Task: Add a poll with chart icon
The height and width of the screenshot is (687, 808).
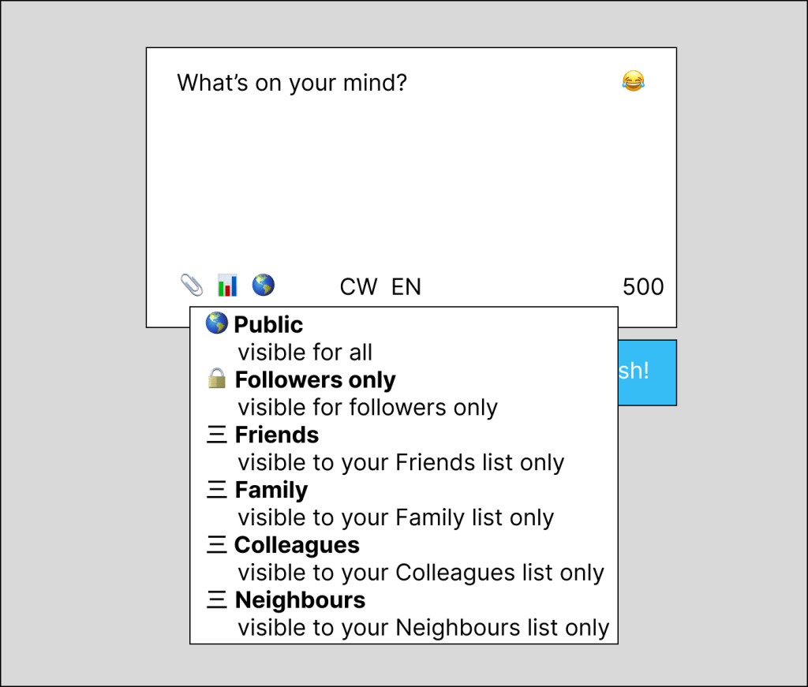Action: [x=227, y=285]
